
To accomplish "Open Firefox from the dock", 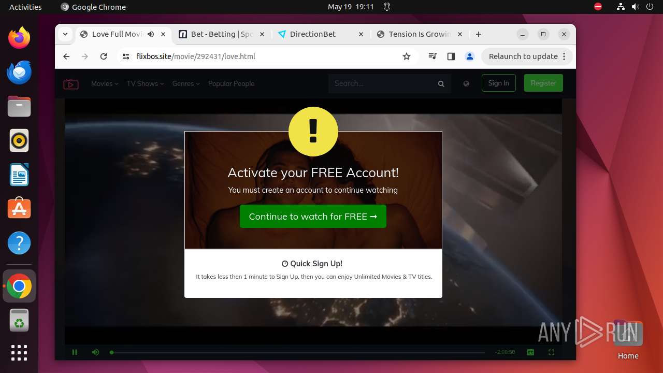I will (x=19, y=38).
